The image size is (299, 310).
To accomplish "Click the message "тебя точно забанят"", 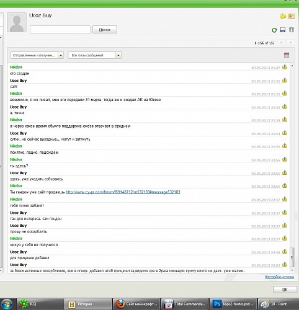I will [27, 205].
